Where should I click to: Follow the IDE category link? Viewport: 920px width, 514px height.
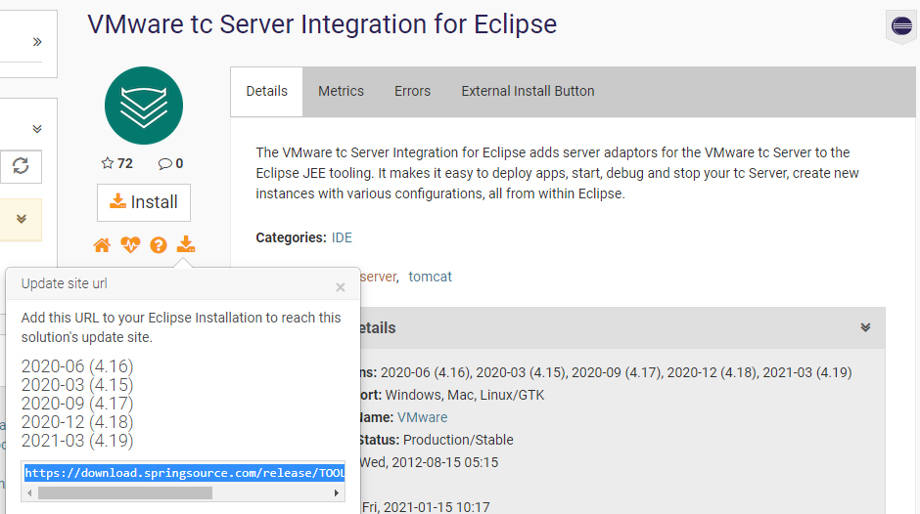(342, 238)
